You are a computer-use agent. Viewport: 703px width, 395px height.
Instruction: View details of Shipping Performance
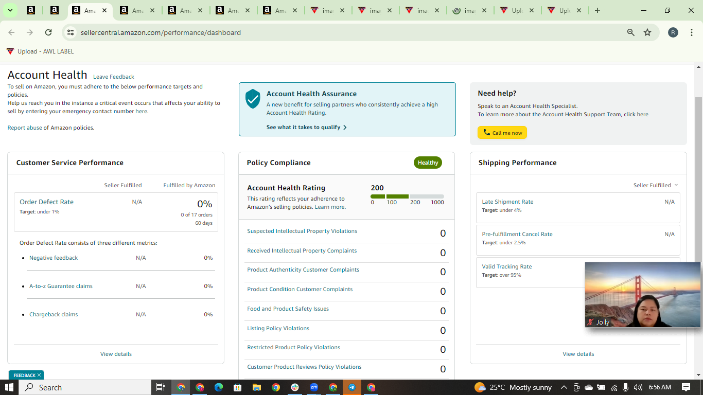pos(578,354)
